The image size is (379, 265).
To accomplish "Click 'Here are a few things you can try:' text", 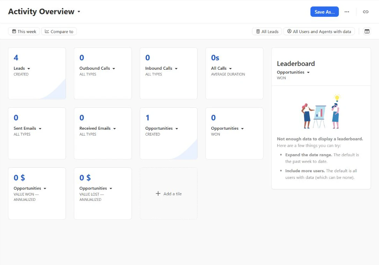I will pos(309,146).
